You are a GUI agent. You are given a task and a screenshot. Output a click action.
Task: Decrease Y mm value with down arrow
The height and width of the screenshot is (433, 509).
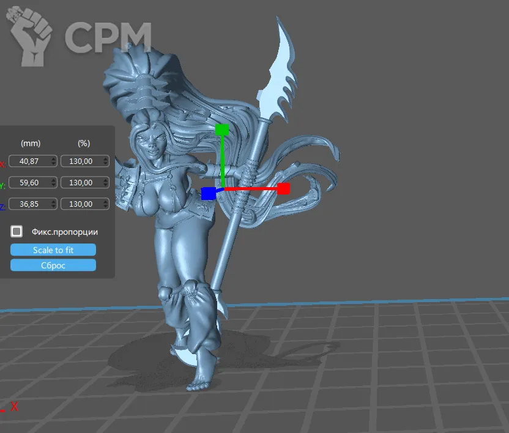click(x=54, y=185)
